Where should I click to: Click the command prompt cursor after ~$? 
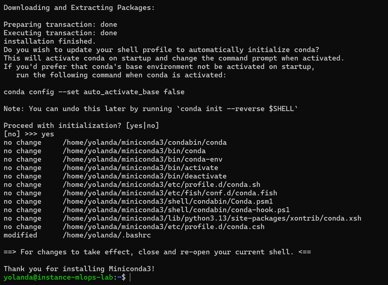pyautogui.click(x=130, y=277)
